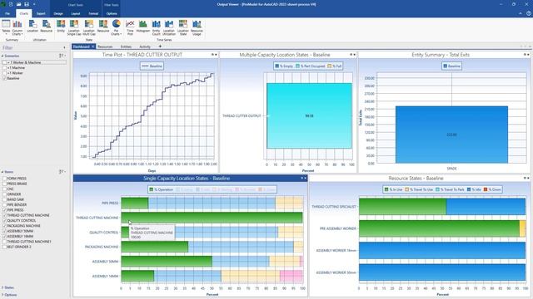Open the Pie Charts menu

(117, 27)
